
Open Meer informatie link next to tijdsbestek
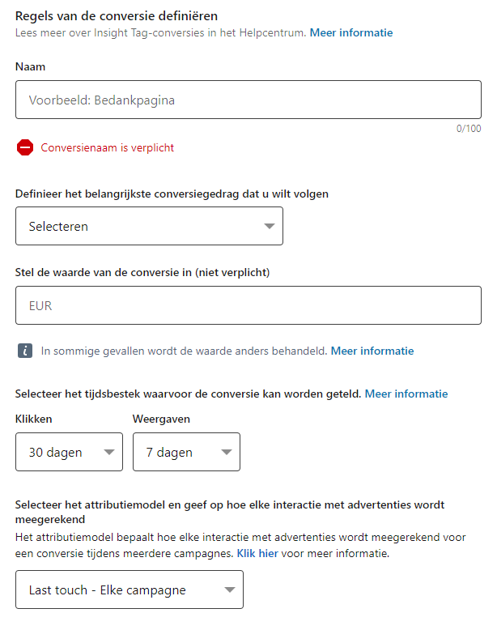click(406, 394)
